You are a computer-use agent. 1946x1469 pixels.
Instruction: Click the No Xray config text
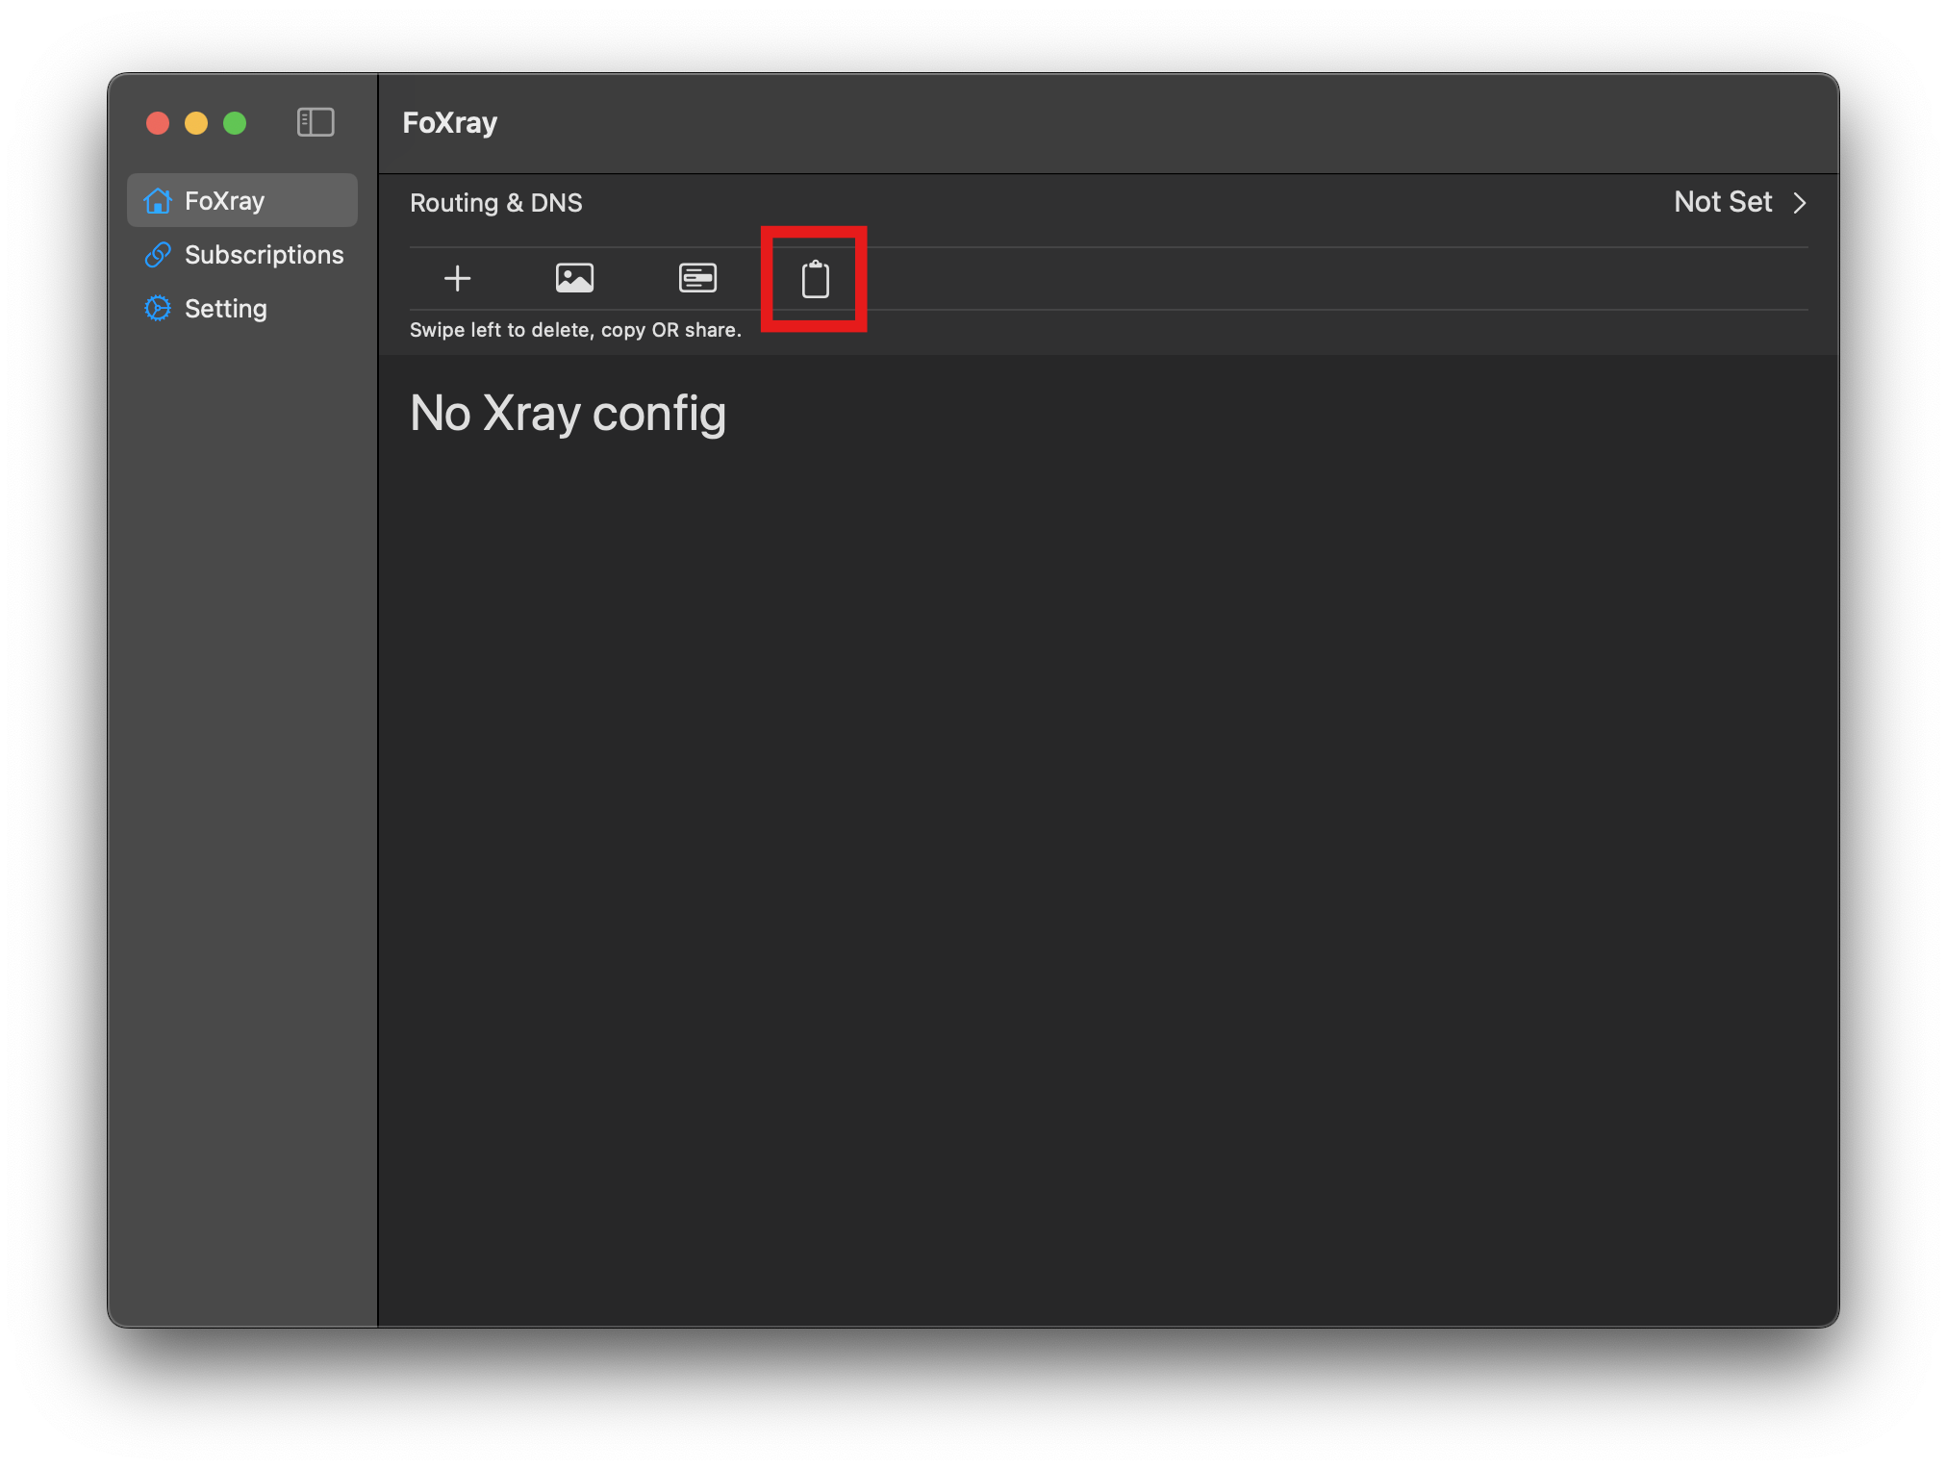coord(568,414)
